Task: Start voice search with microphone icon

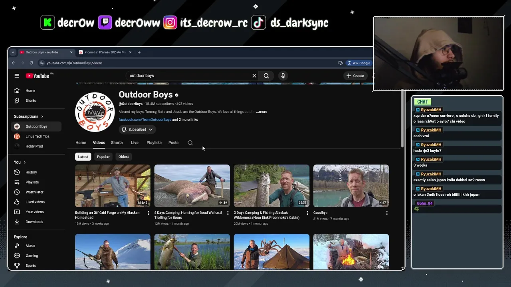Action: coord(283,76)
